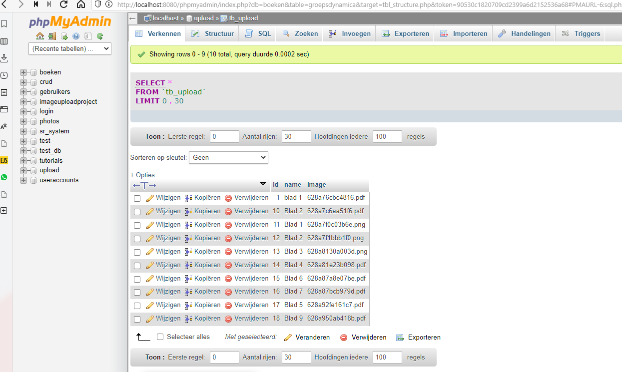This screenshot has height=372, width=622.
Task: Open the Exporteren tab
Action: (405, 33)
